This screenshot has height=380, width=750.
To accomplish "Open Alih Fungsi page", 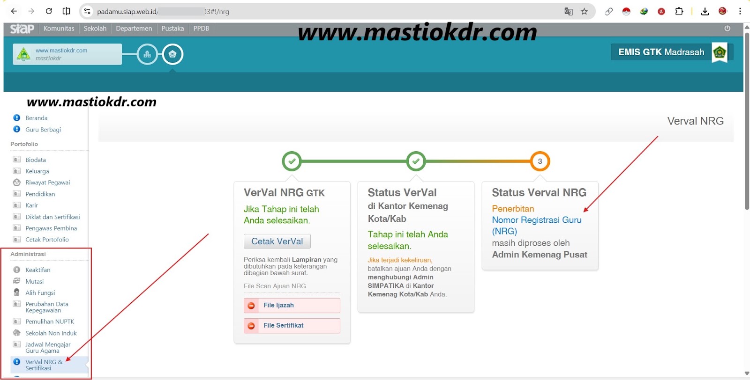I will 40,293.
